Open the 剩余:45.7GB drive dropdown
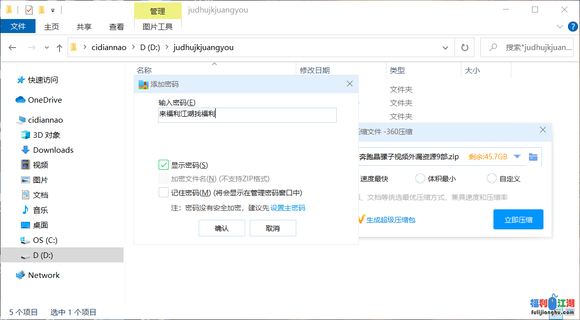 (517, 157)
